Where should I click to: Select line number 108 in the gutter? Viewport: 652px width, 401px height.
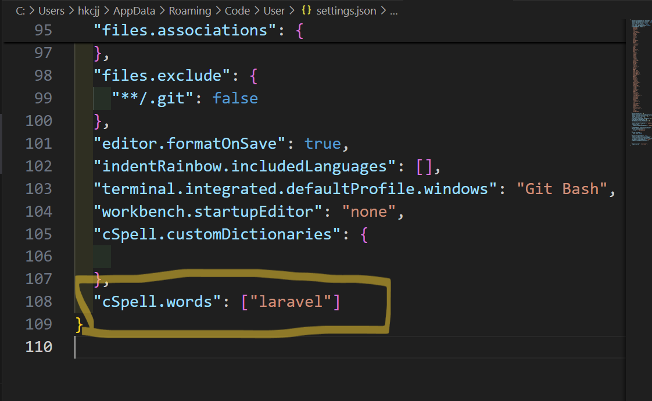[38, 301]
